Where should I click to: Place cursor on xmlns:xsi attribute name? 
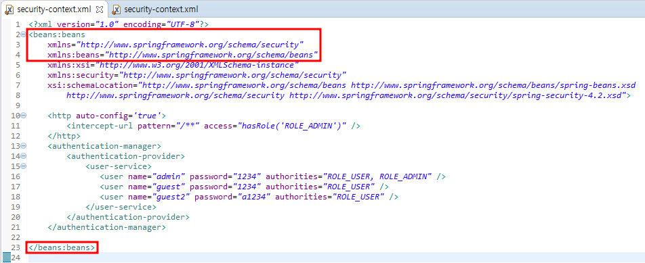69,65
